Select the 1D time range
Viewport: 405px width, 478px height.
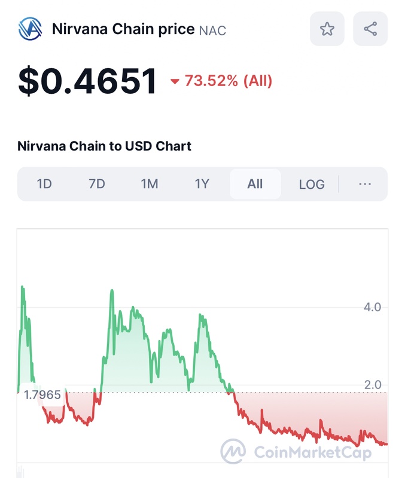click(44, 184)
